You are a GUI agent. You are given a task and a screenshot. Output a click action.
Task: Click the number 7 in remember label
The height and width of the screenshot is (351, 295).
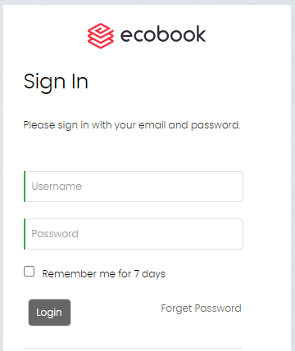(x=136, y=273)
